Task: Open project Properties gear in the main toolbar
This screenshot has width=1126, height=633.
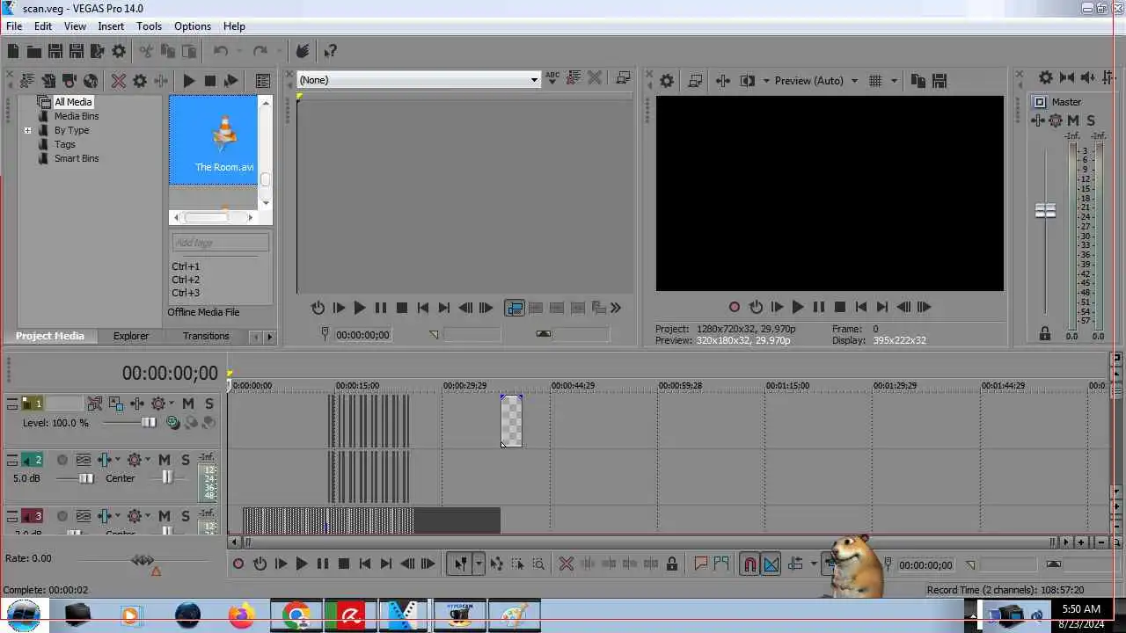Action: pyautogui.click(x=119, y=51)
